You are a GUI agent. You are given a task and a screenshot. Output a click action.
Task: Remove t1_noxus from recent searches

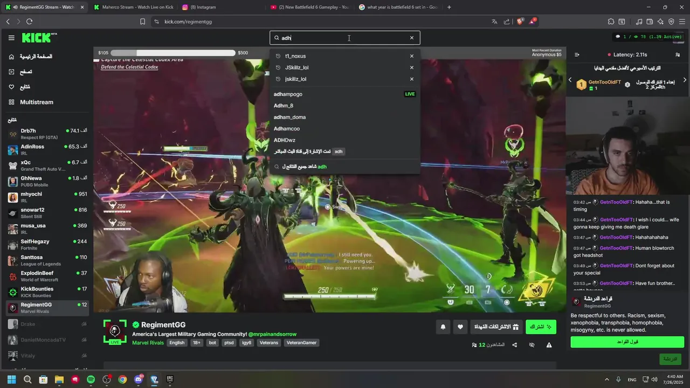coord(412,56)
